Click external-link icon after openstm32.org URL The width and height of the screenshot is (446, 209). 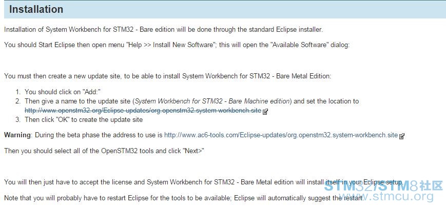pos(265,112)
